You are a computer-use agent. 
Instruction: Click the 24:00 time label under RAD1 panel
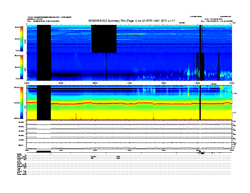coord(232,83)
